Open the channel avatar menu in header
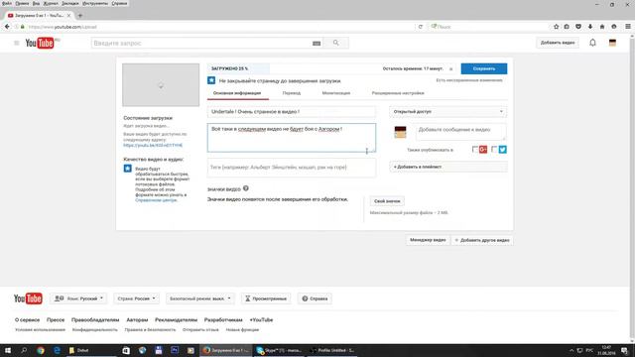 coord(612,43)
